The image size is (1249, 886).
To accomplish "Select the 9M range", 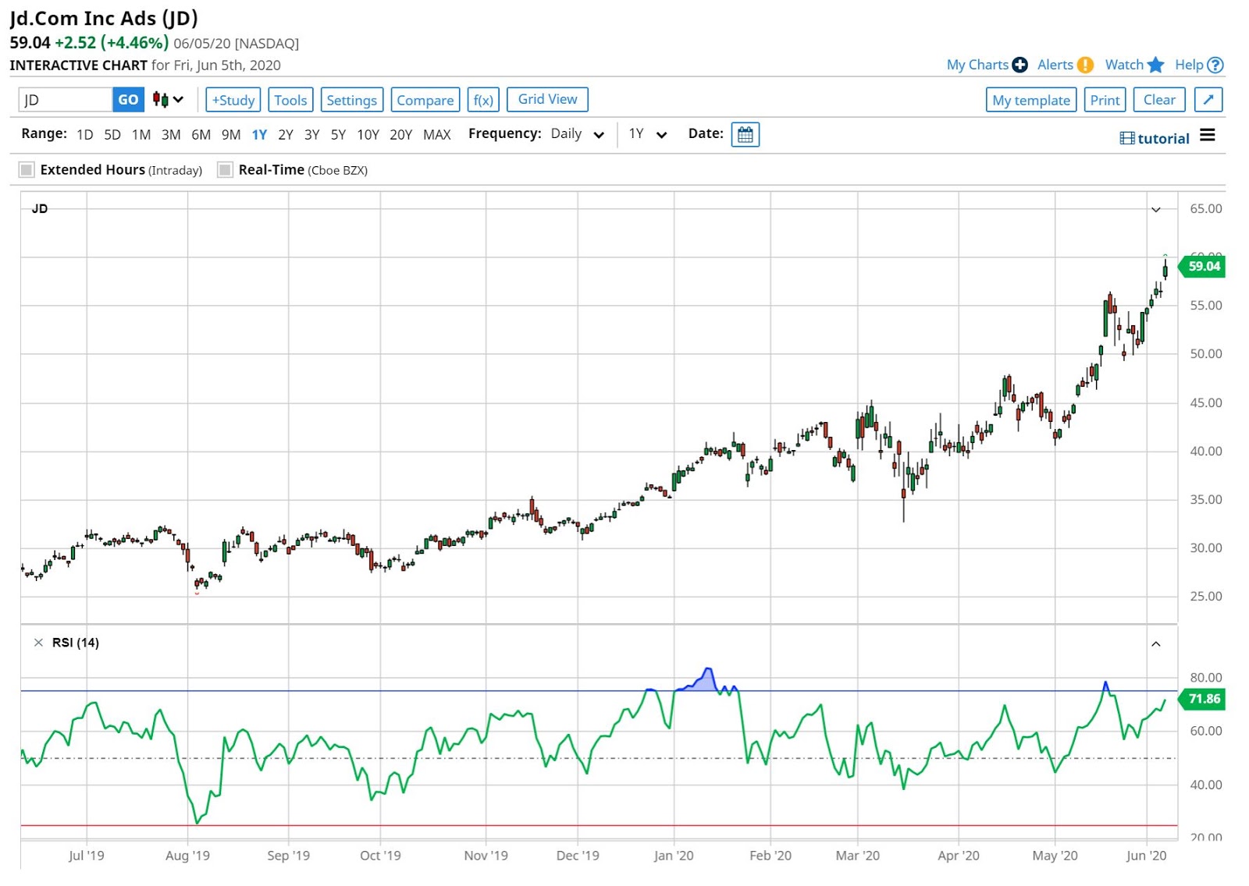I will click(231, 135).
